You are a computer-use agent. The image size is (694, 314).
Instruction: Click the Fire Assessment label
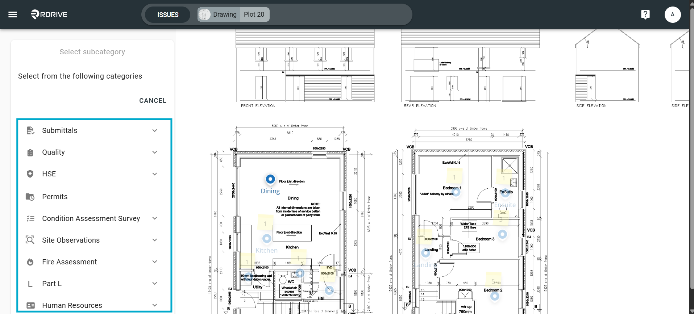[x=70, y=262]
